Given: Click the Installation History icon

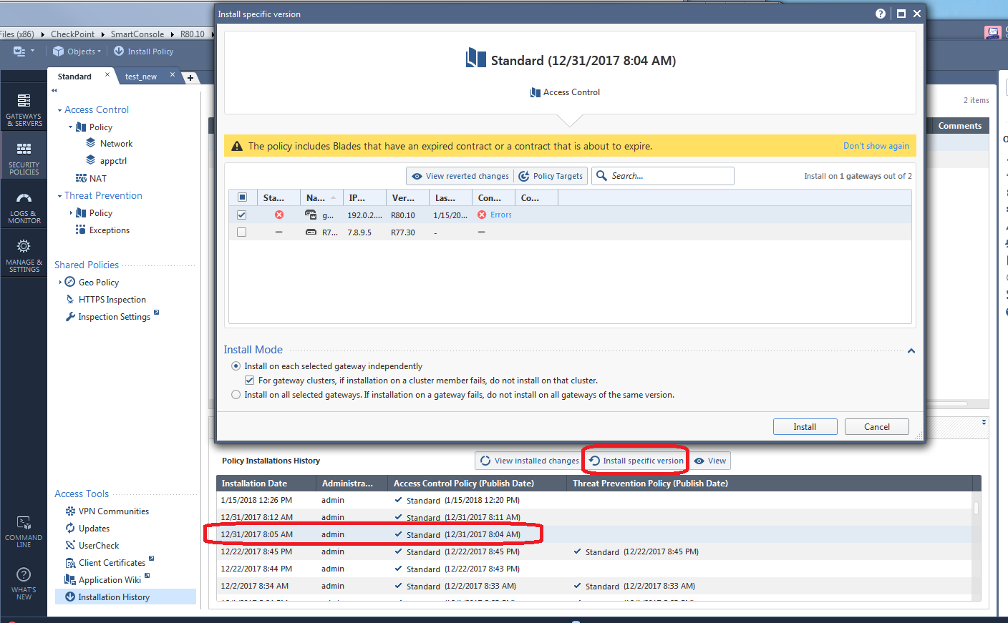Looking at the screenshot, I should point(70,597).
